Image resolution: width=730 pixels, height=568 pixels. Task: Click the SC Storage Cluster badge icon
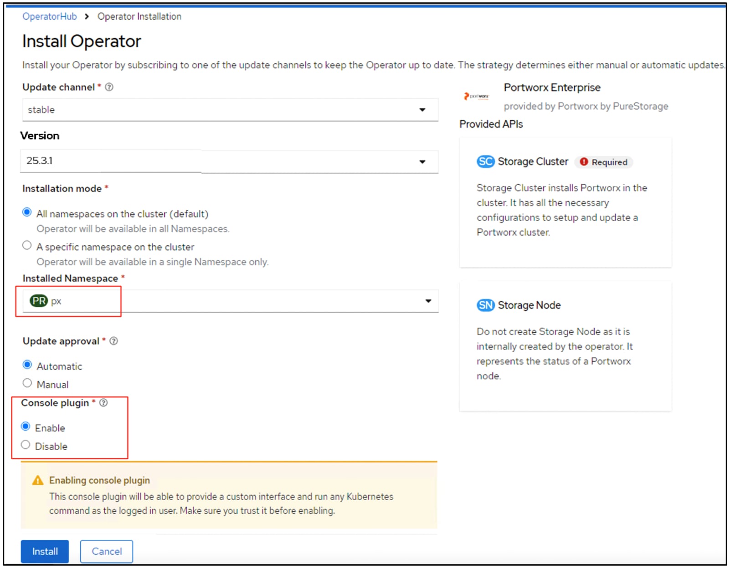point(485,162)
